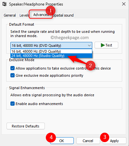Disable Enable audio enhancements checkbox
129x146 pixels.
tap(12, 104)
